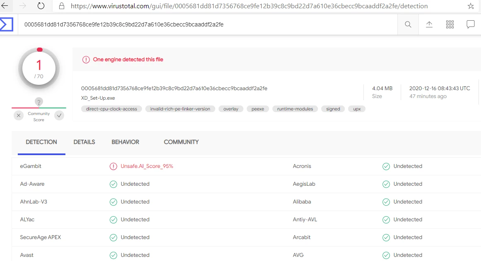481x261 pixels.
Task: Click the Acronis engine name
Action: click(x=302, y=166)
